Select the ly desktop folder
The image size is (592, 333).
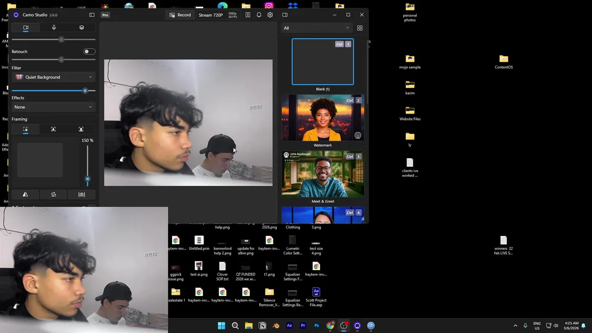coord(410,140)
